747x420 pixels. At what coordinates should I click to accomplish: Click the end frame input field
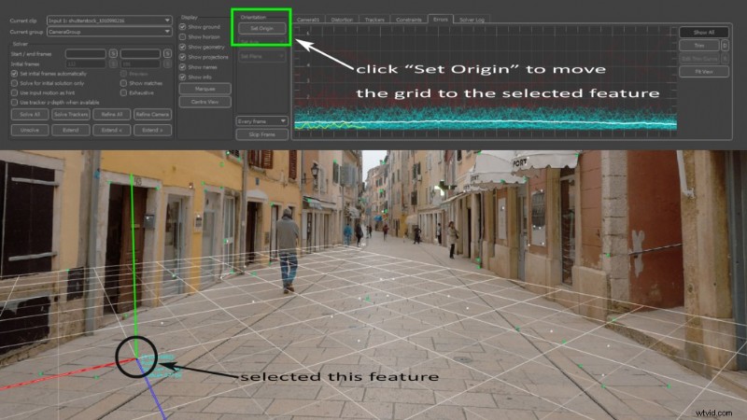[x=140, y=53]
